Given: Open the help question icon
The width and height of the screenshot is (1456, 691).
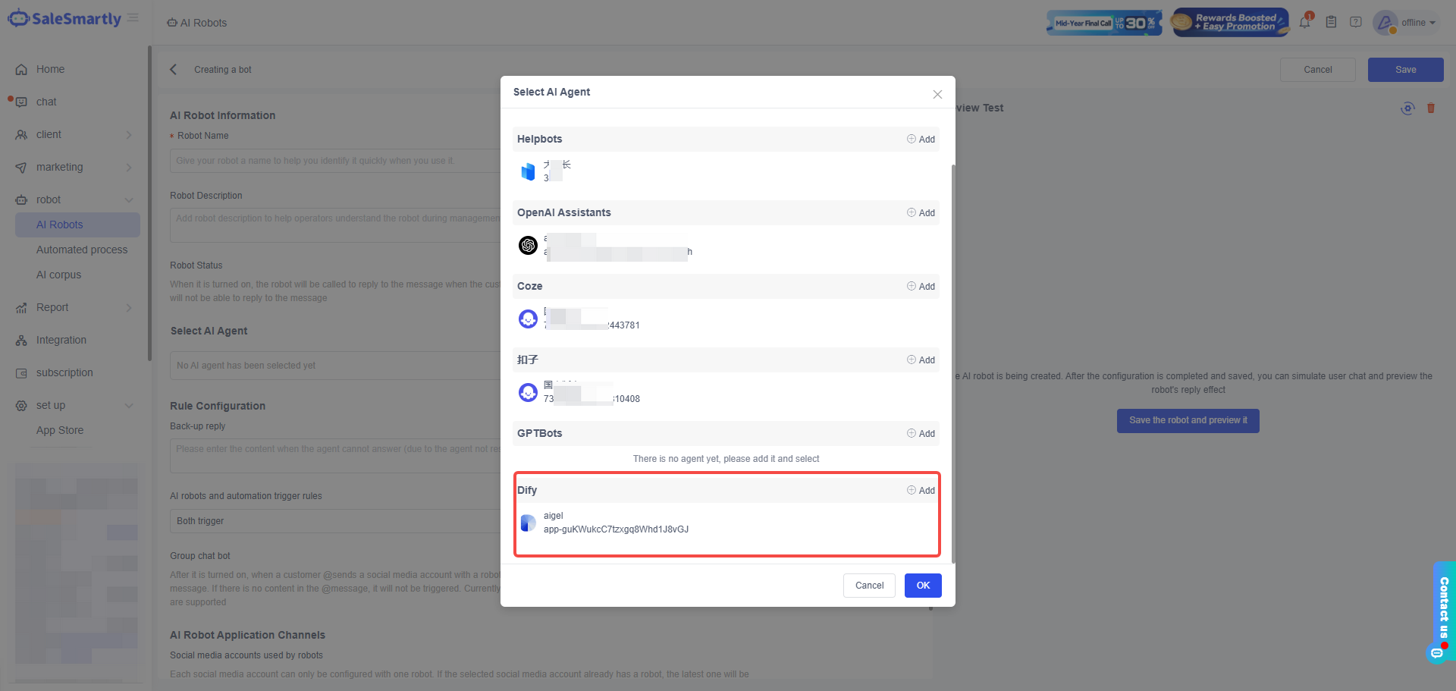Looking at the screenshot, I should tap(1356, 22).
